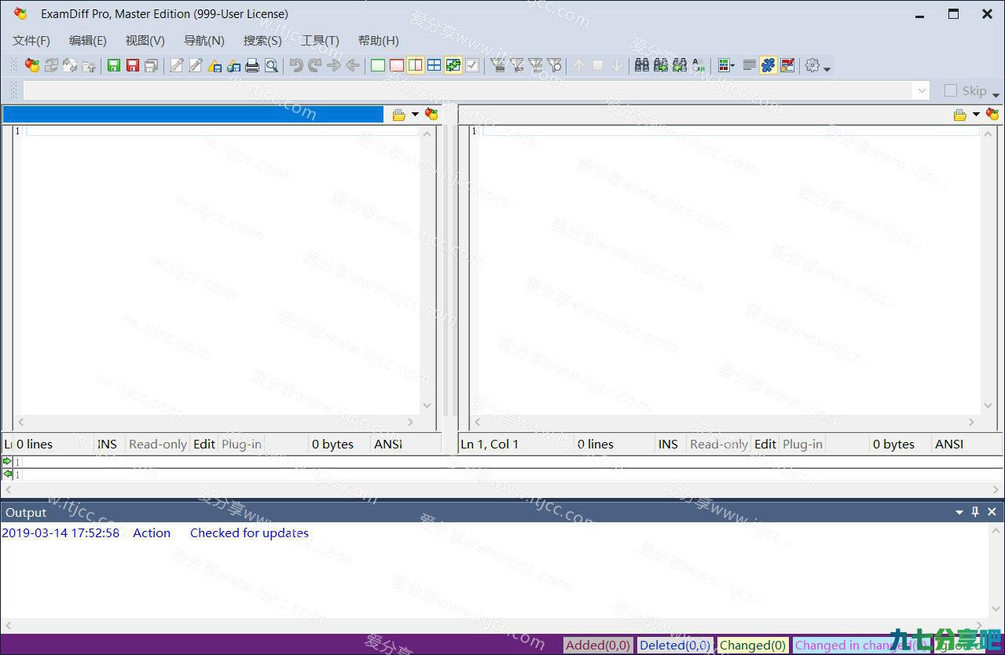Click the Replace (A-to-B) toolbar icon

699,65
